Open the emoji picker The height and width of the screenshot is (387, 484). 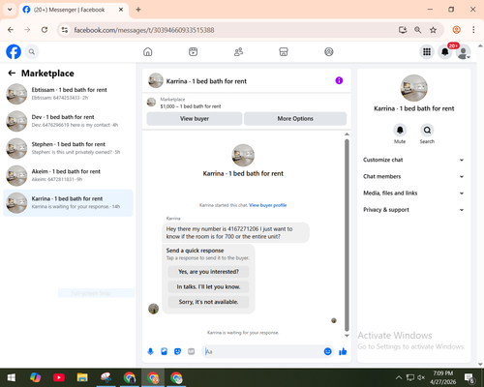(327, 351)
